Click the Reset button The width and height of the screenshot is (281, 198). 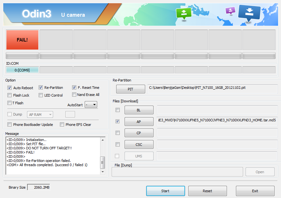(x=208, y=191)
